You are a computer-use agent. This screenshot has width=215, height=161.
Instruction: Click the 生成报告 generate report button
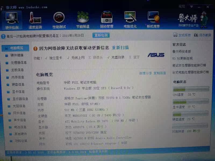click(182, 35)
